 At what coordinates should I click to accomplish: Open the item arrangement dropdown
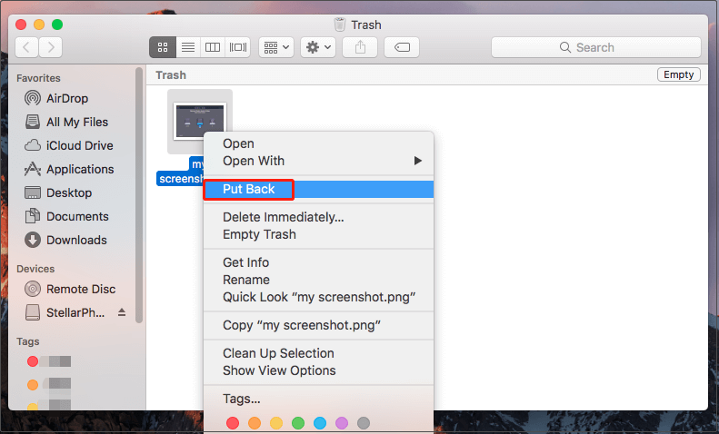(x=276, y=47)
